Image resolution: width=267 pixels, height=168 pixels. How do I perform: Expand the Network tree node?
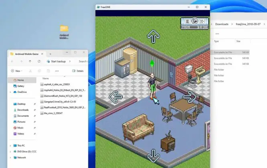[x=10, y=158]
